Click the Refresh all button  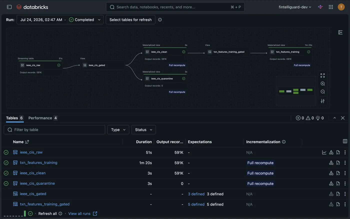(x=47, y=214)
